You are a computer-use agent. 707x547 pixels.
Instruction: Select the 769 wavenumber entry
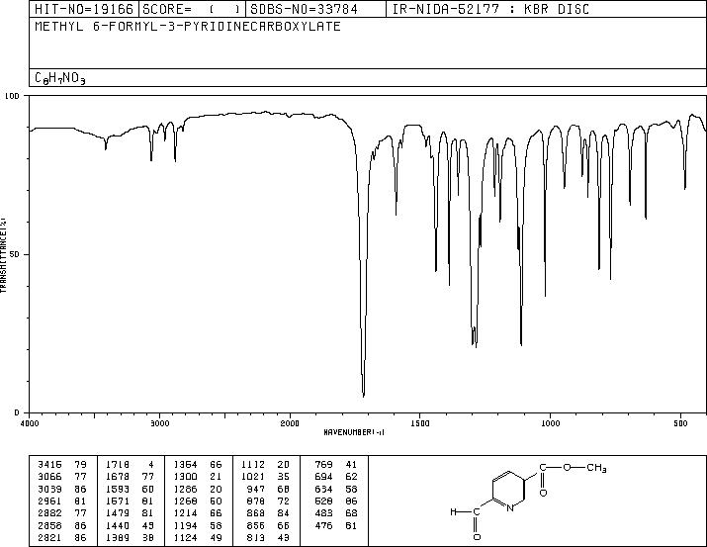click(323, 465)
